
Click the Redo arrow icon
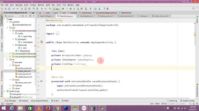pyautogui.click(x=17, y=9)
